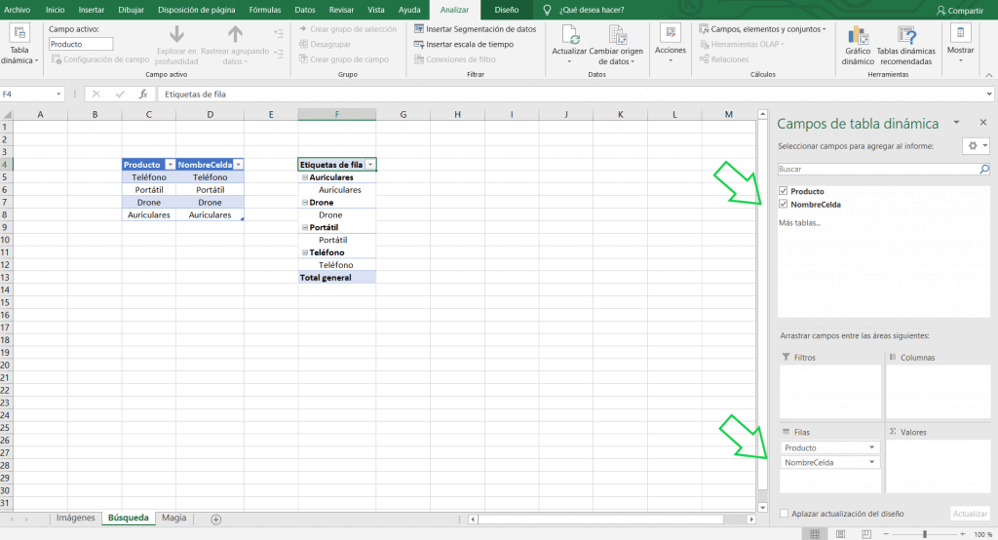Open the Producto column filter dropdown
This screenshot has width=998, height=540.
pyautogui.click(x=170, y=165)
